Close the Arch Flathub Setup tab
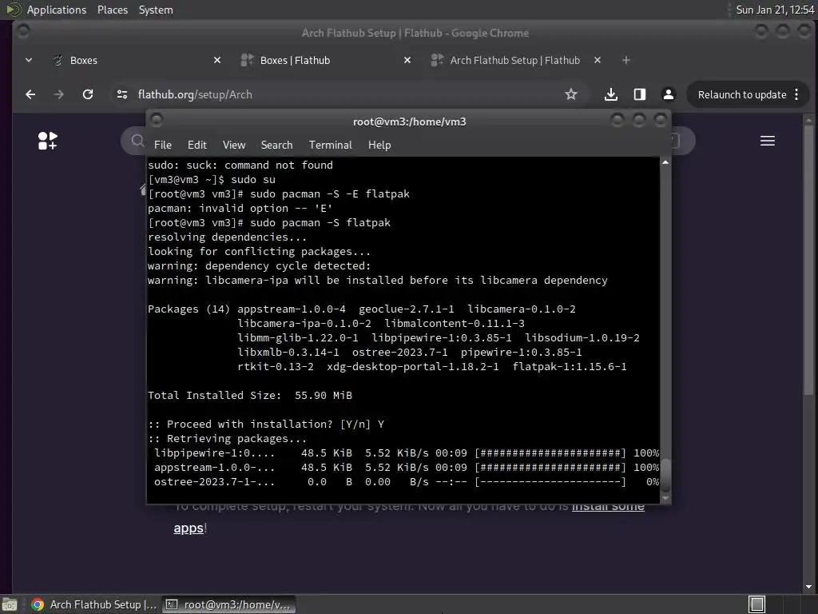The width and height of the screenshot is (818, 614). click(x=598, y=61)
